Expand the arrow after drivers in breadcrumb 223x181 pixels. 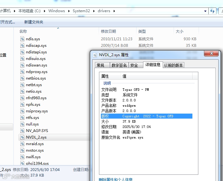click(114, 11)
